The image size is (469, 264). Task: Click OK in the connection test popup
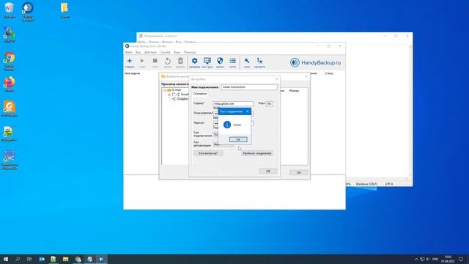pos(238,139)
